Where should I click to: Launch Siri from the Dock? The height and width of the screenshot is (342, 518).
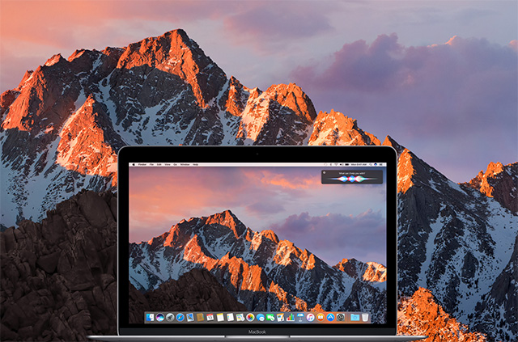(x=159, y=317)
